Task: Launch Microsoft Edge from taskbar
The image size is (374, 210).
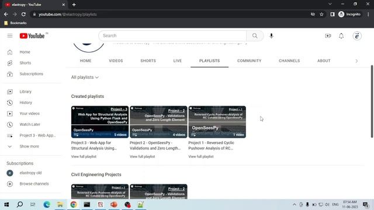Action: (x=47, y=205)
